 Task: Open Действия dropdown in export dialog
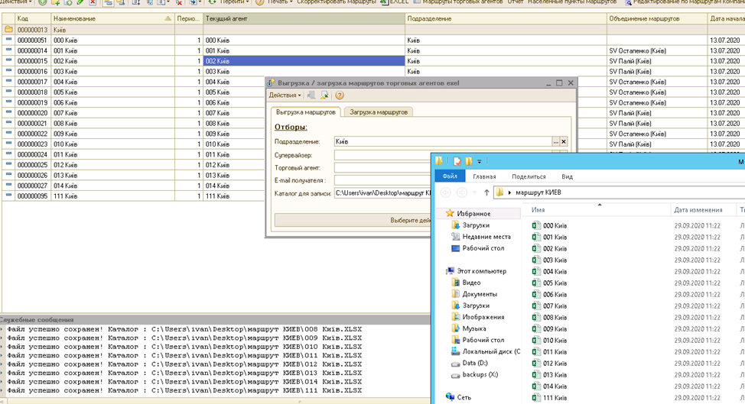coord(285,95)
